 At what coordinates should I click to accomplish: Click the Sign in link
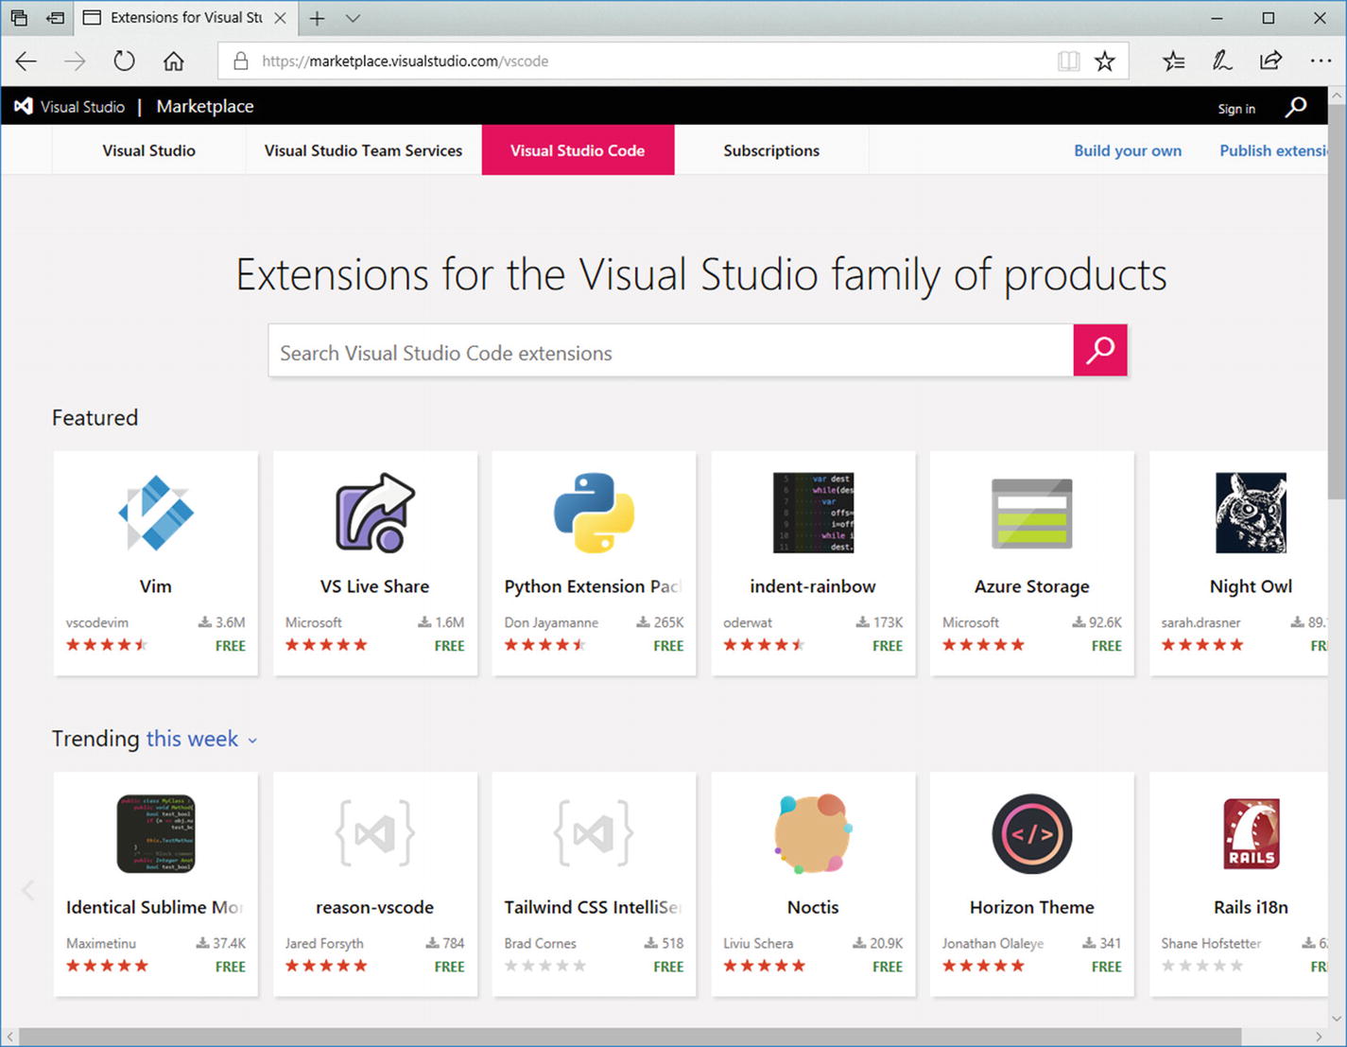[1235, 109]
